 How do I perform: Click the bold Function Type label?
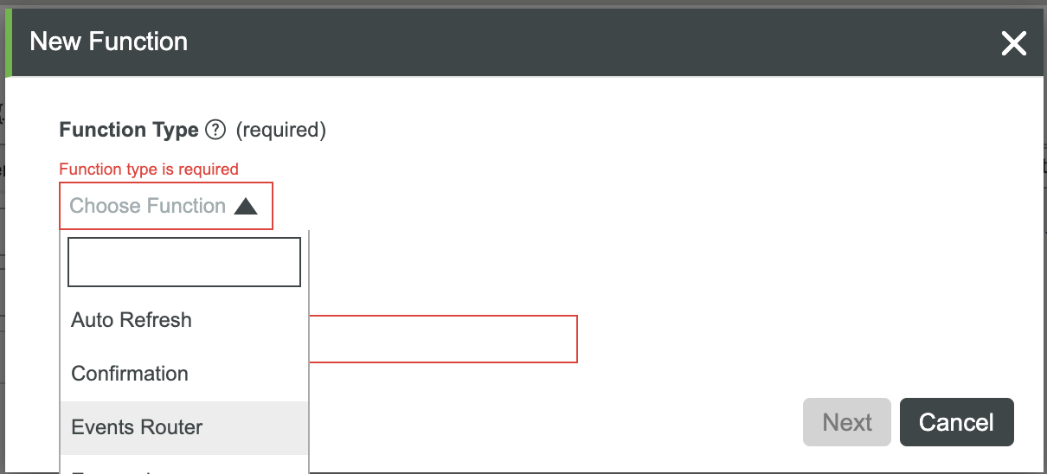click(x=129, y=130)
